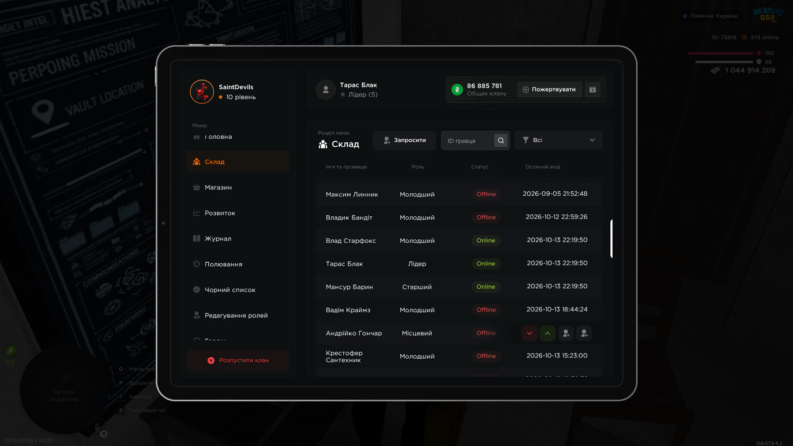Click the Пожертвувати donate button
The image size is (793, 446).
(550, 89)
